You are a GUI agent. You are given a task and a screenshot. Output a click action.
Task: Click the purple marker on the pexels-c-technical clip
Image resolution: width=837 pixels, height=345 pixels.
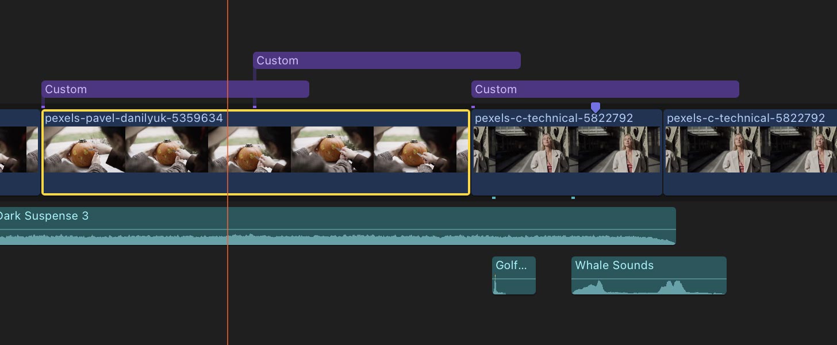click(x=596, y=108)
